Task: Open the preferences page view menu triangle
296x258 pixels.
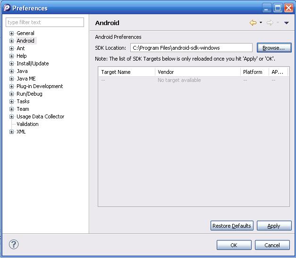Action: tap(287, 23)
